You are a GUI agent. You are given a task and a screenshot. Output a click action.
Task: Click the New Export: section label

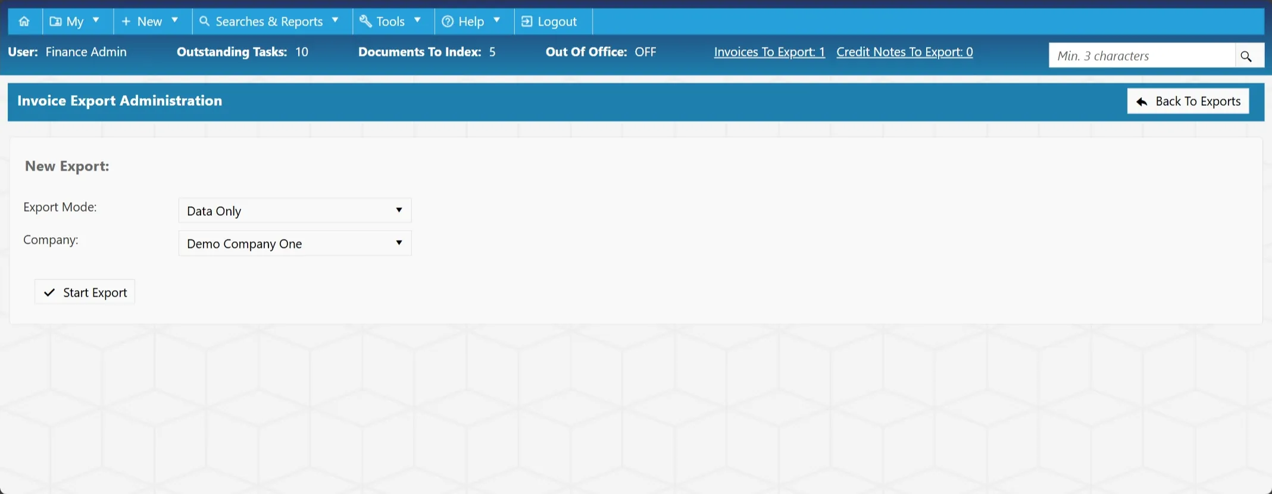tap(67, 166)
